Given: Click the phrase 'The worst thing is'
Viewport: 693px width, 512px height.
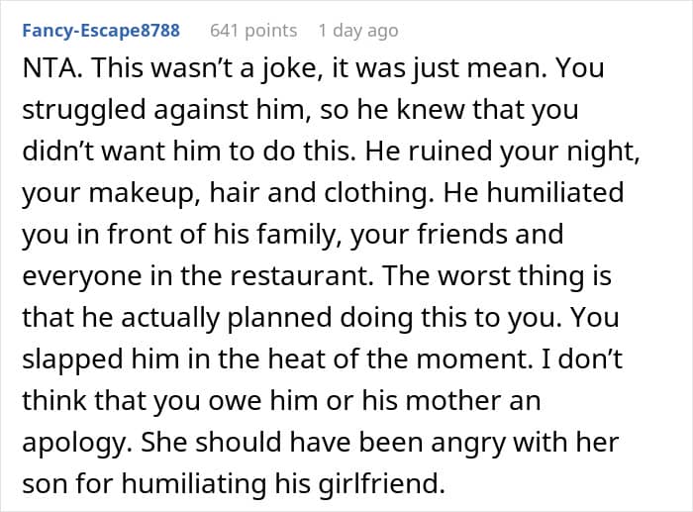Looking at the screenshot, I should [x=497, y=276].
